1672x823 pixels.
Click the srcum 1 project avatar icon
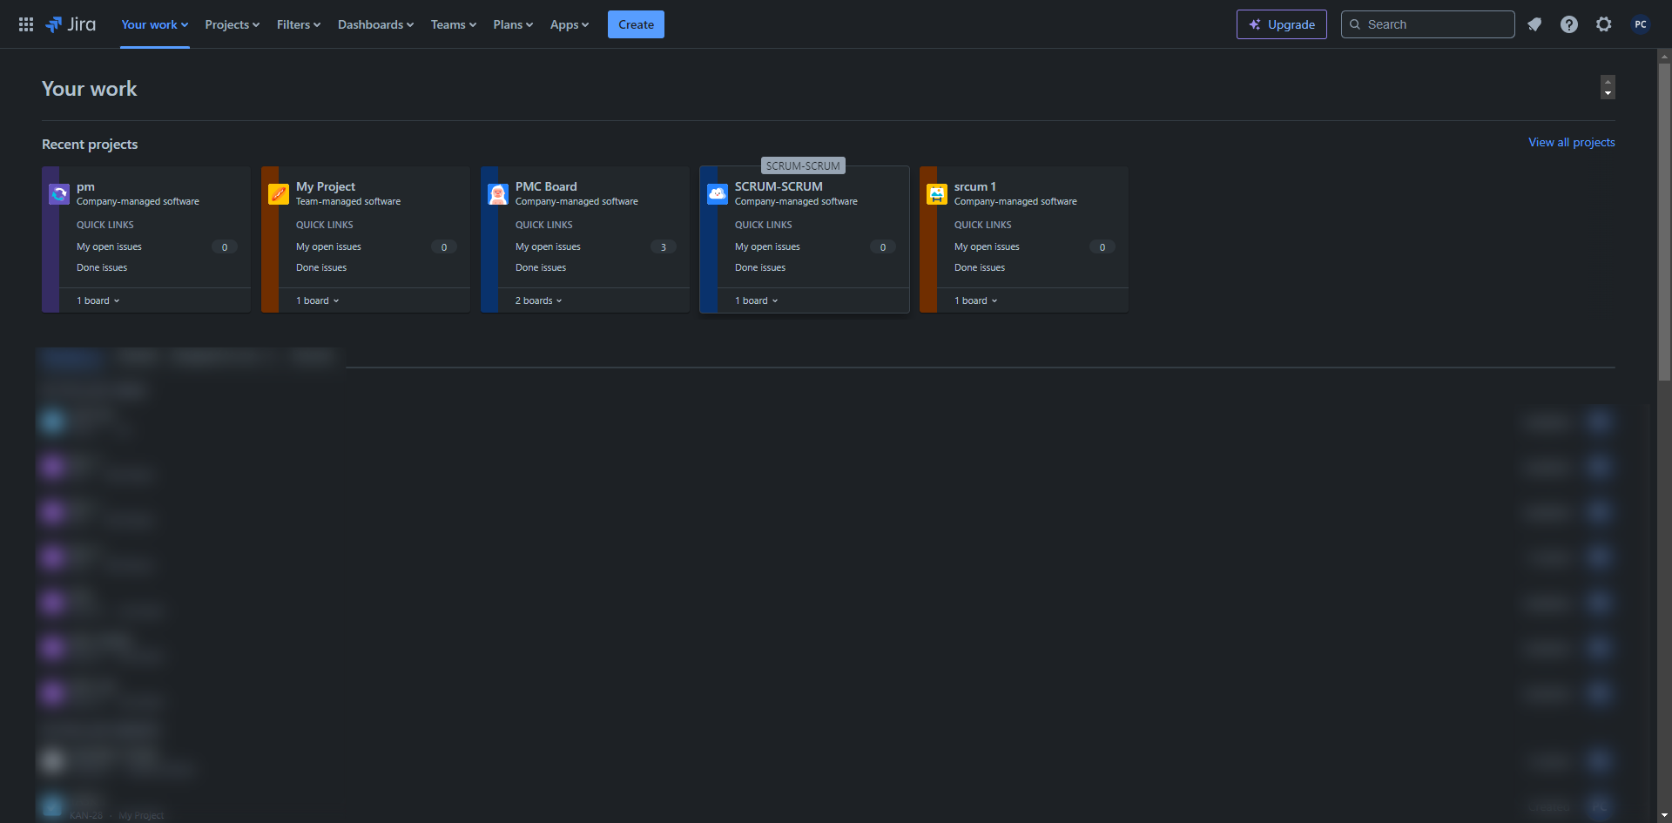point(937,194)
